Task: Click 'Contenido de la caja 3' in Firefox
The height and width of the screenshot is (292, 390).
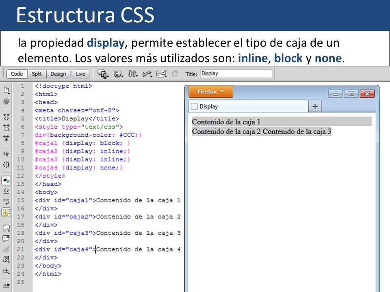Action: (x=297, y=131)
